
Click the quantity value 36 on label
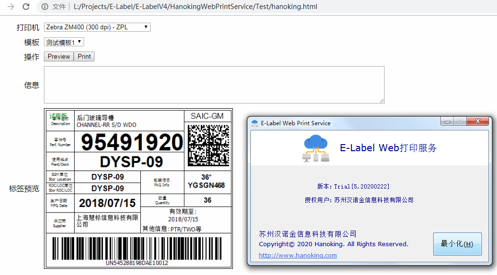[x=207, y=200]
